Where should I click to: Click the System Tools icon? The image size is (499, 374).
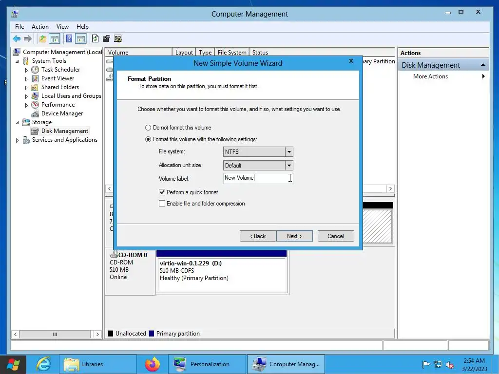pyautogui.click(x=26, y=61)
